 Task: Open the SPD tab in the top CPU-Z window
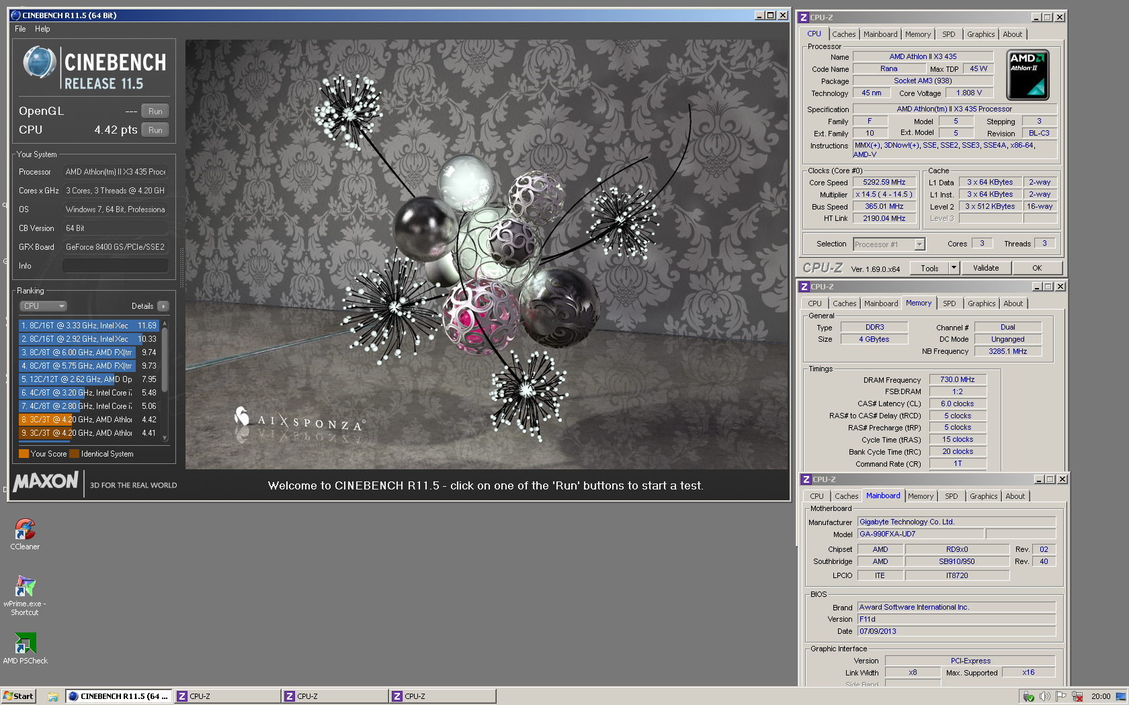(948, 34)
